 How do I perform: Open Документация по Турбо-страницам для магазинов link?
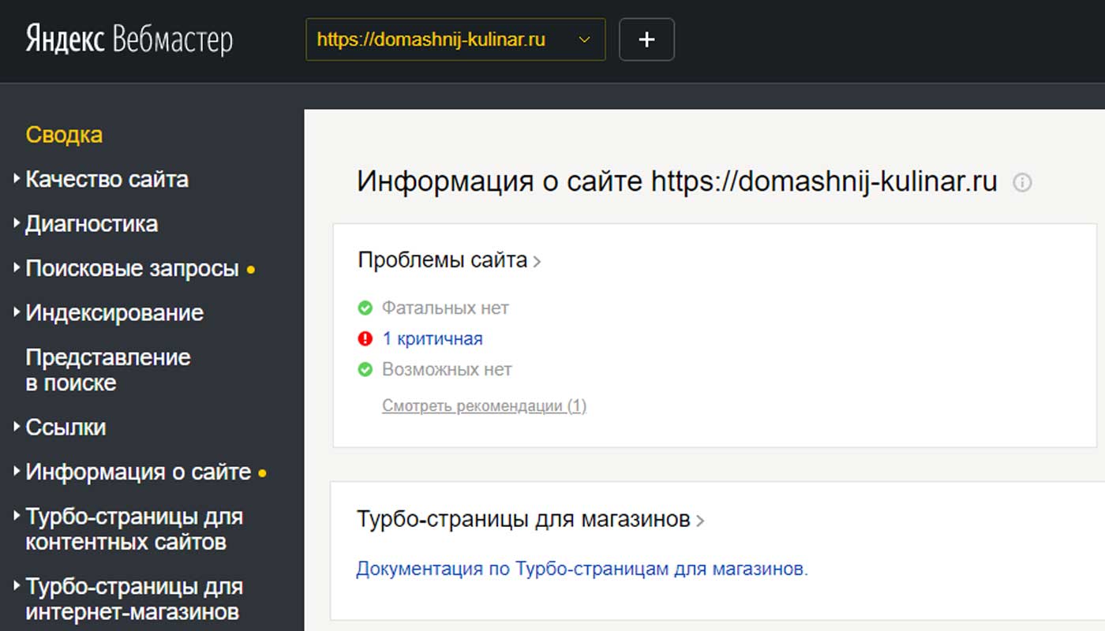pyautogui.click(x=582, y=569)
